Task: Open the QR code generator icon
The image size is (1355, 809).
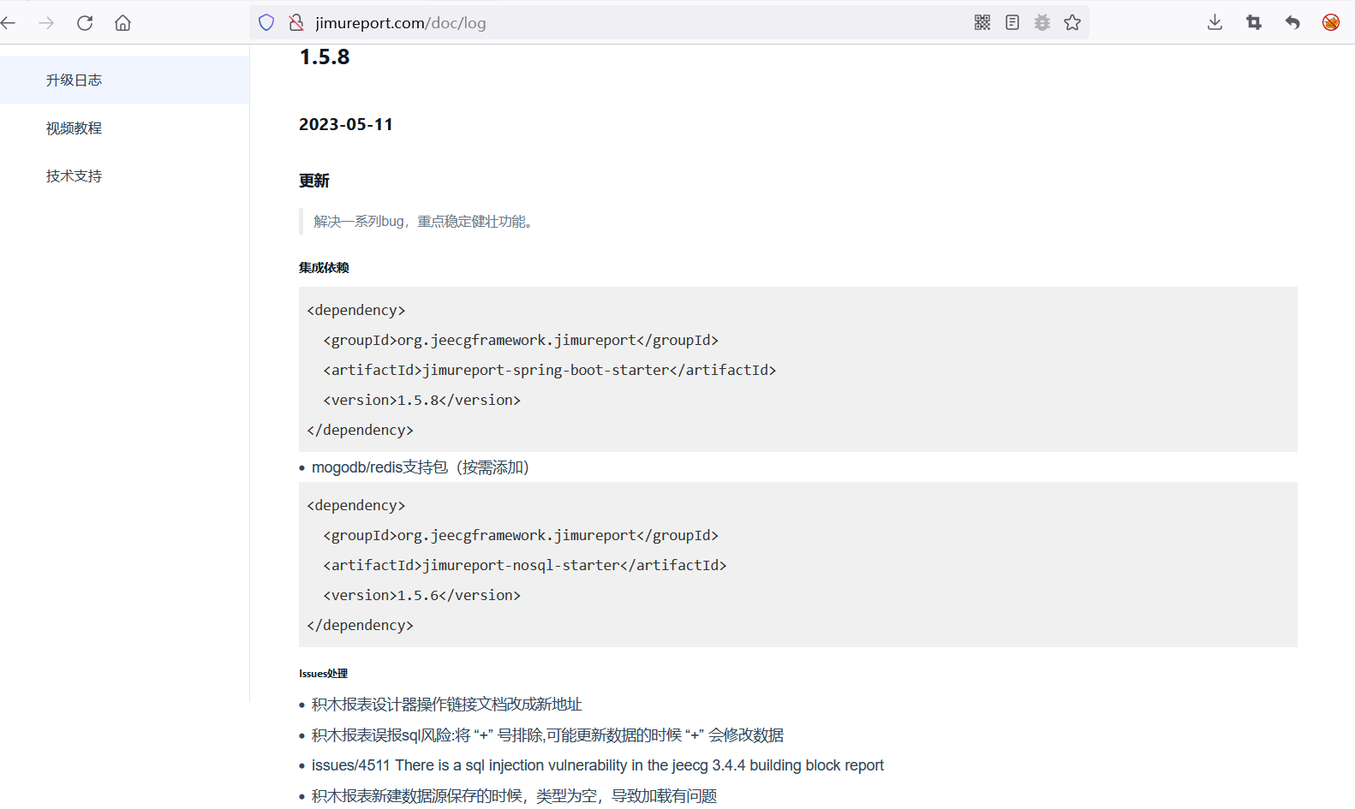Action: tap(982, 23)
